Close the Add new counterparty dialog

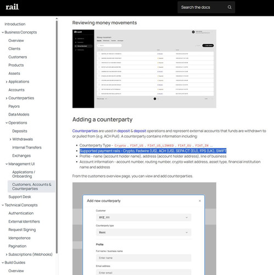[x=200, y=201]
